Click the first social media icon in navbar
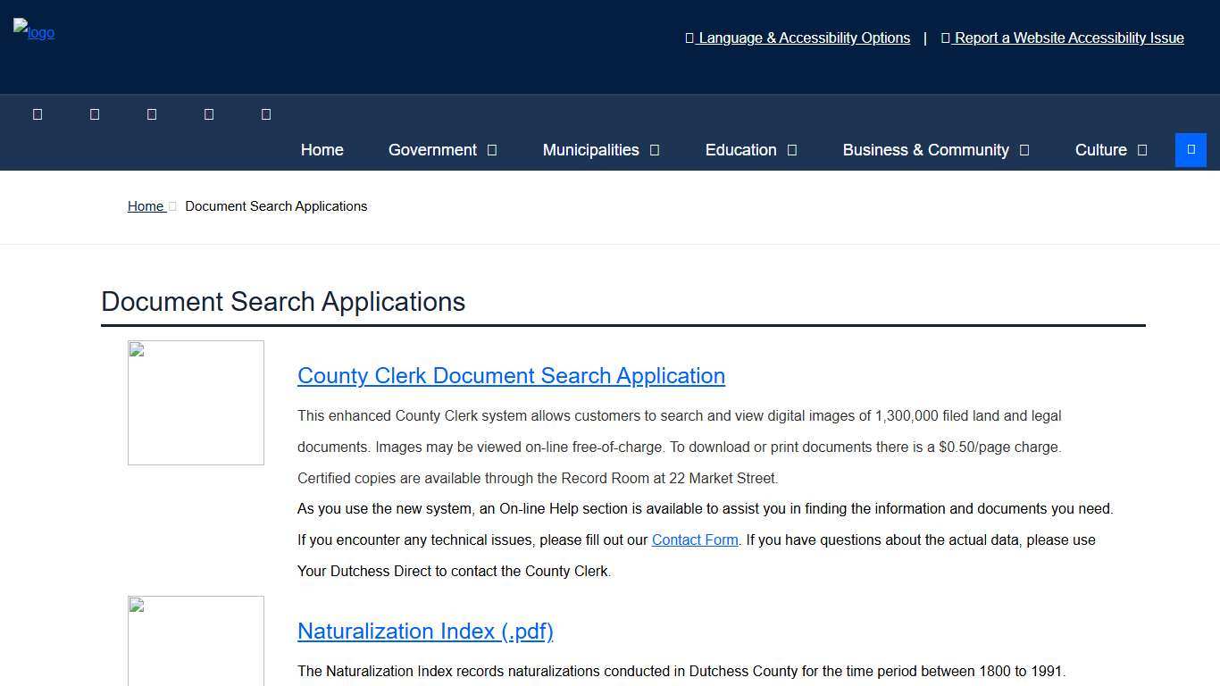 click(x=38, y=113)
